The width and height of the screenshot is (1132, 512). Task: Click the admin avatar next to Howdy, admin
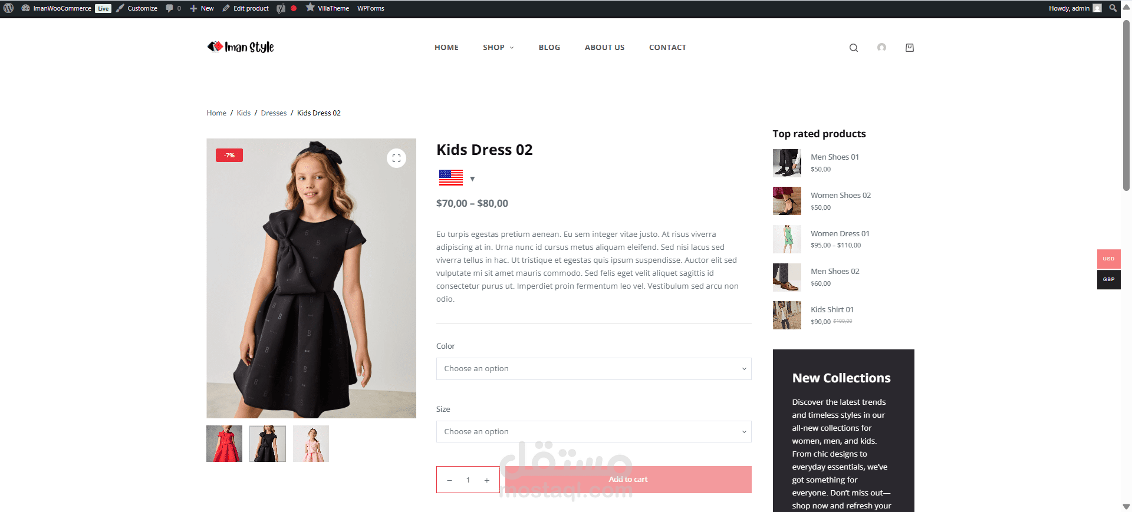[x=1097, y=8]
